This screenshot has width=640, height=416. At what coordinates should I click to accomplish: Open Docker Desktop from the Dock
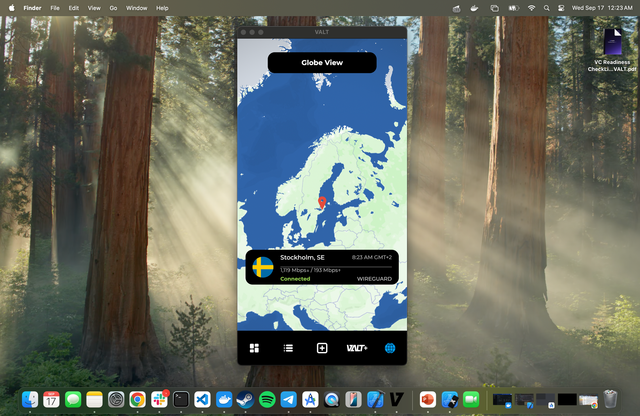point(224,399)
